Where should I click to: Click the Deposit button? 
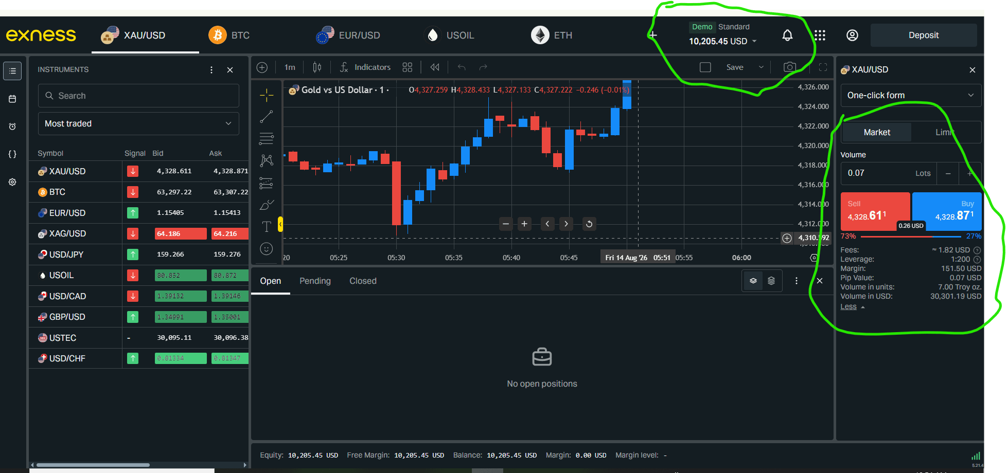click(924, 35)
